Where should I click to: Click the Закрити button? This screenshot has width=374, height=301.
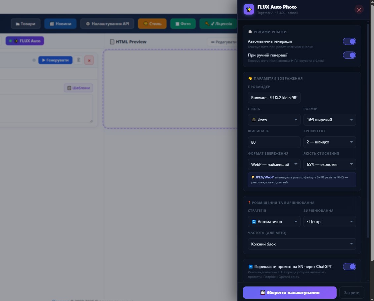pyautogui.click(x=351, y=292)
